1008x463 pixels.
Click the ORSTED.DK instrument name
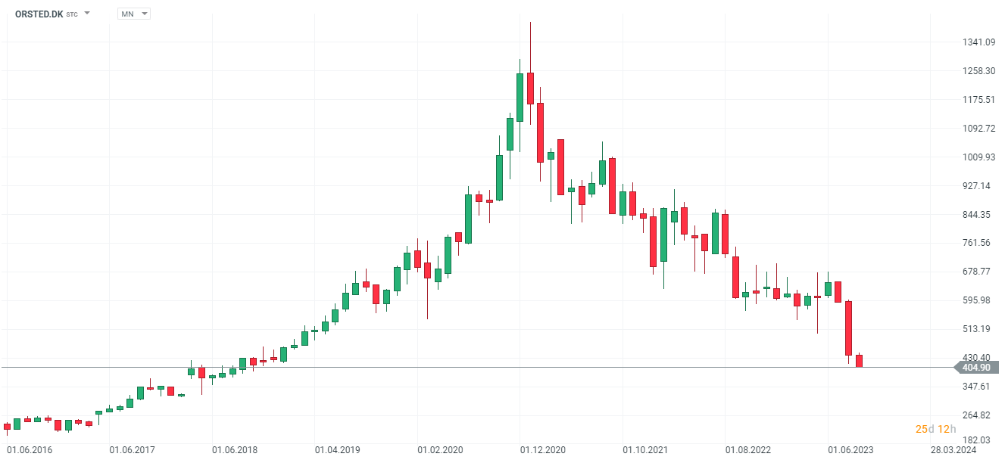click(39, 14)
